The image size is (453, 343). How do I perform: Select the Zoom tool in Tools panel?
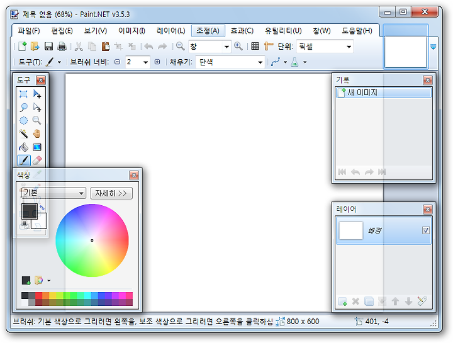pyautogui.click(x=36, y=120)
